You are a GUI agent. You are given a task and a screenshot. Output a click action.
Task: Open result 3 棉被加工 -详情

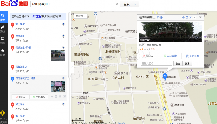pyautogui.click(x=23, y=47)
